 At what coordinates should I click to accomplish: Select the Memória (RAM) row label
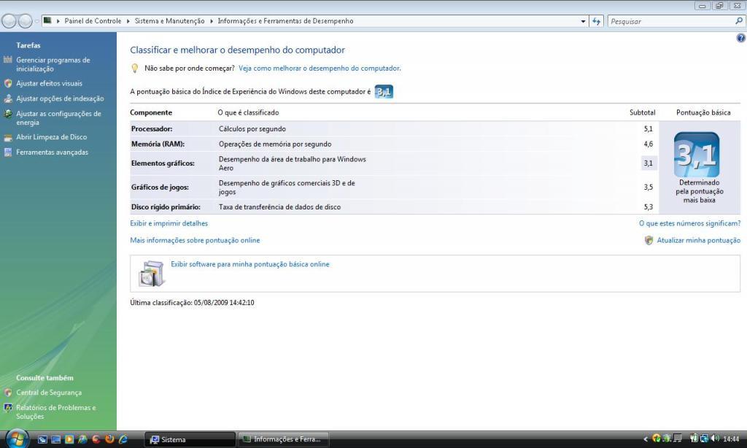(x=158, y=144)
